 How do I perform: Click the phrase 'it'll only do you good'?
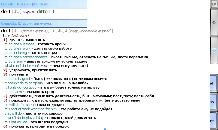tap(20, 87)
